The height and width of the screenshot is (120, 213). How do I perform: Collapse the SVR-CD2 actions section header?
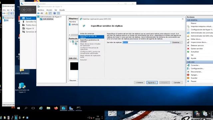pyautogui.click(x=200, y=62)
